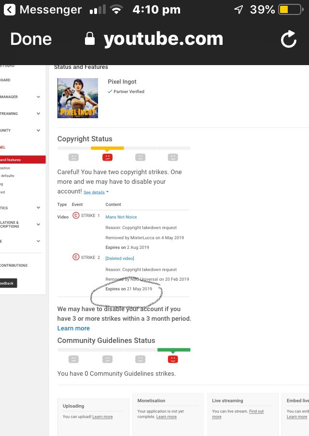Click the third neutral copyright status face
The image size is (309, 436).
(x=140, y=157)
